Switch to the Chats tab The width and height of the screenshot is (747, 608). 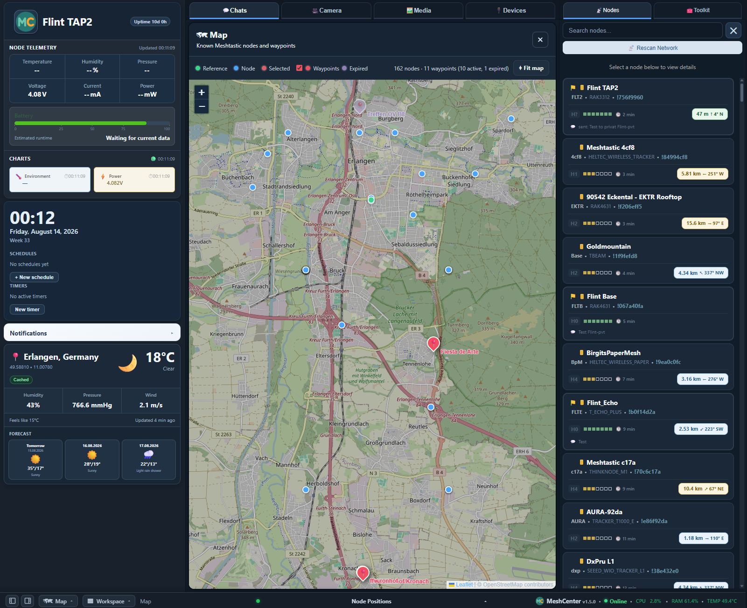coord(234,10)
